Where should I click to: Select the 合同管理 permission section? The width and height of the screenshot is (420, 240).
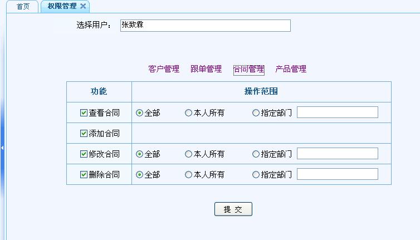(248, 69)
